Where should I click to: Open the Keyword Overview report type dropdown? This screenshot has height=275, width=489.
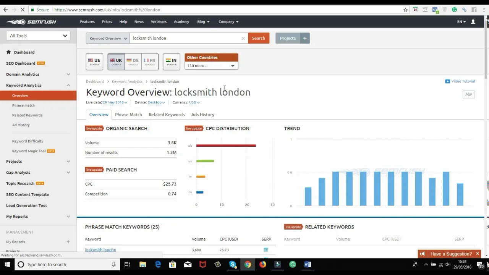point(108,38)
